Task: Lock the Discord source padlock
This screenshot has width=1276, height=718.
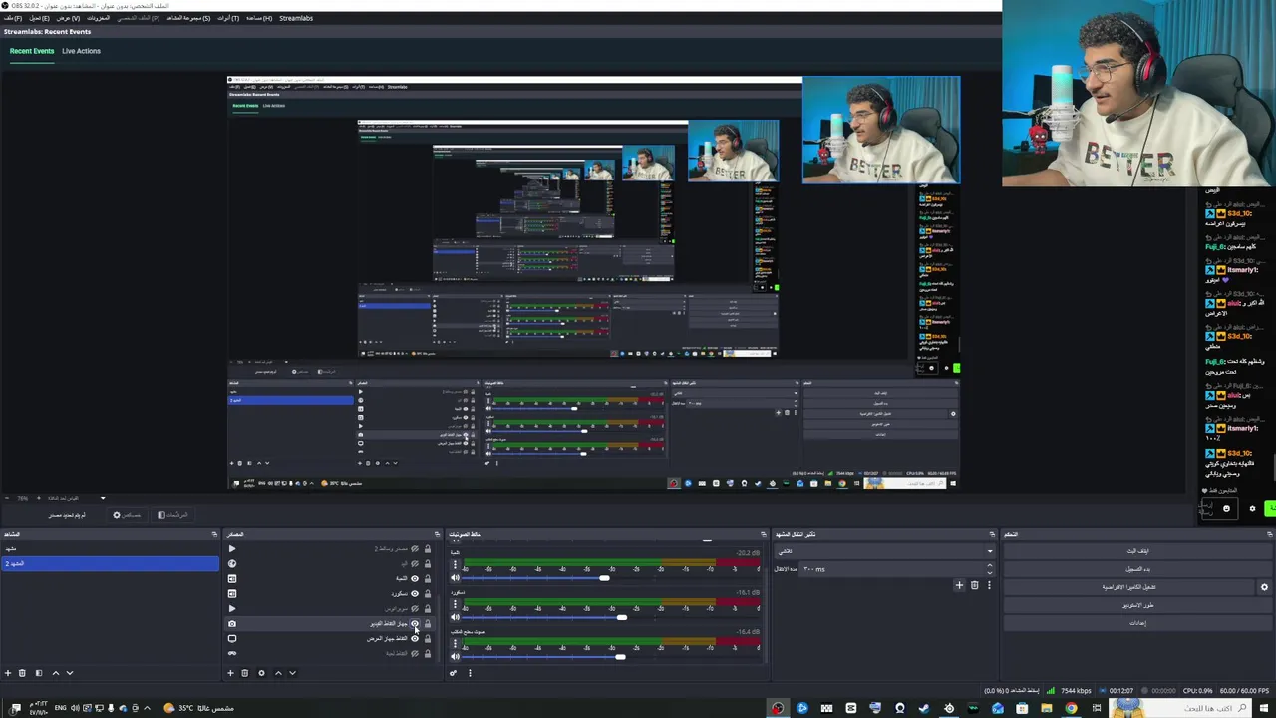Action: click(x=428, y=594)
